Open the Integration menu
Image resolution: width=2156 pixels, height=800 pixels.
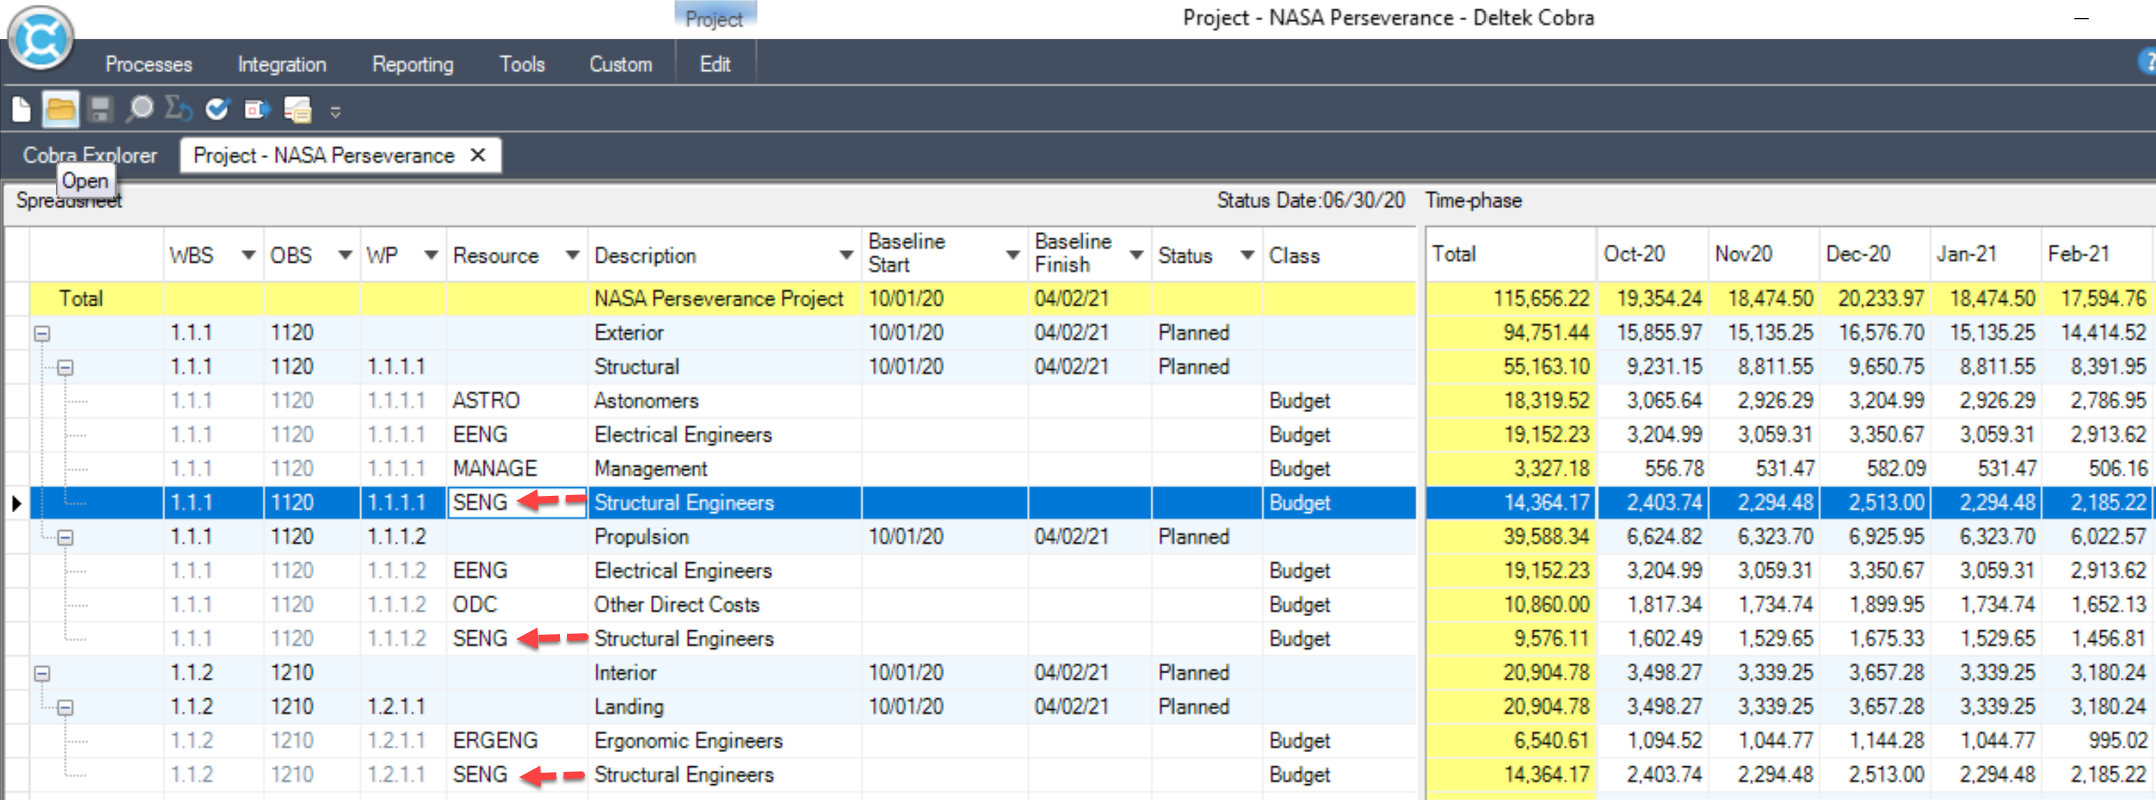point(282,64)
